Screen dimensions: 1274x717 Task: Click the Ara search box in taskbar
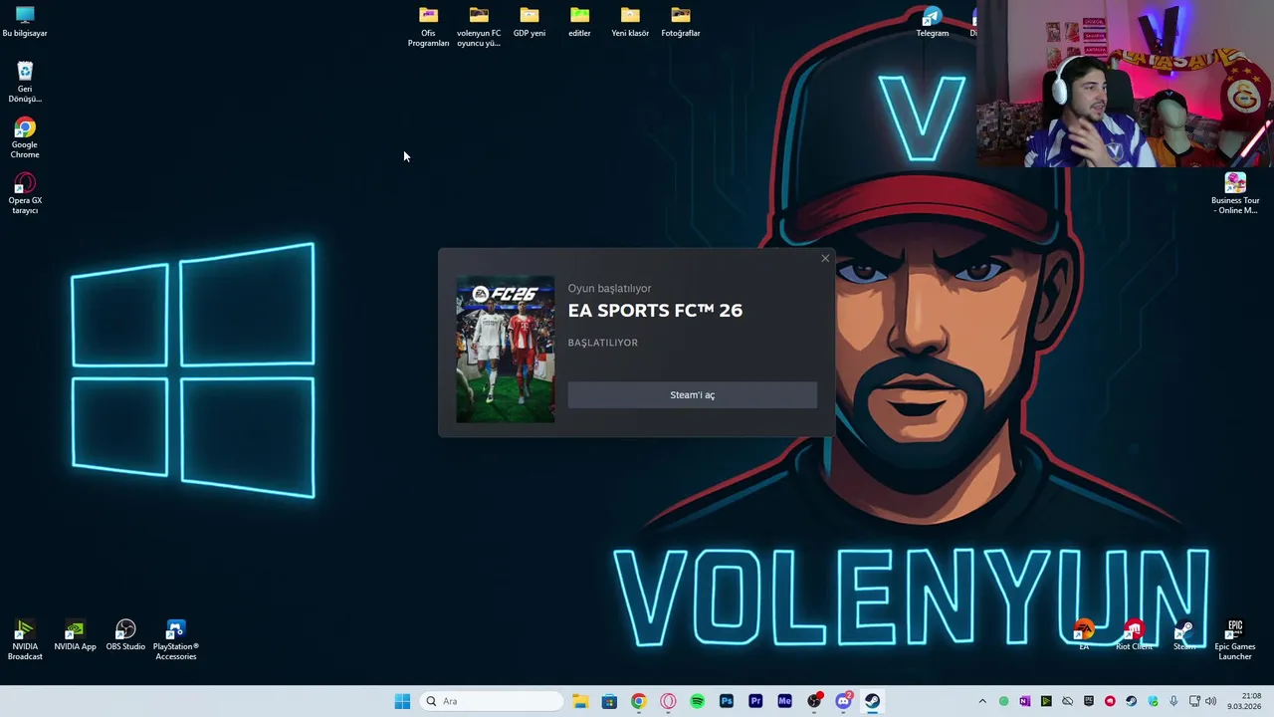[x=492, y=701]
